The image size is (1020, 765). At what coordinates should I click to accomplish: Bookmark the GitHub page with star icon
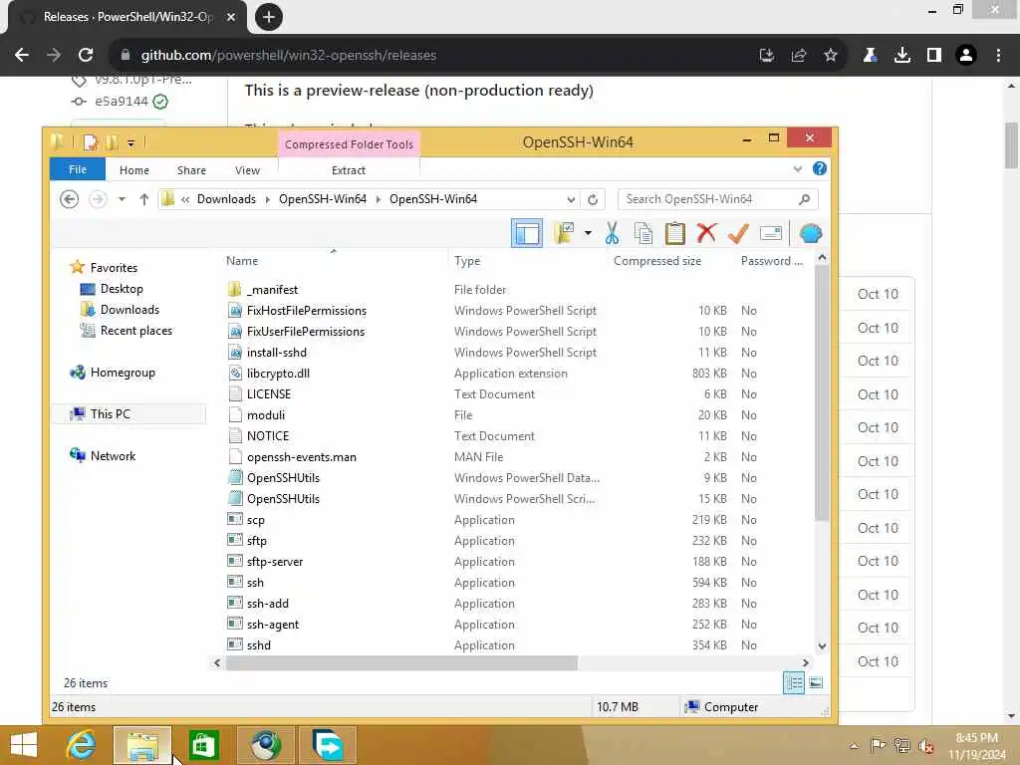[x=831, y=55]
